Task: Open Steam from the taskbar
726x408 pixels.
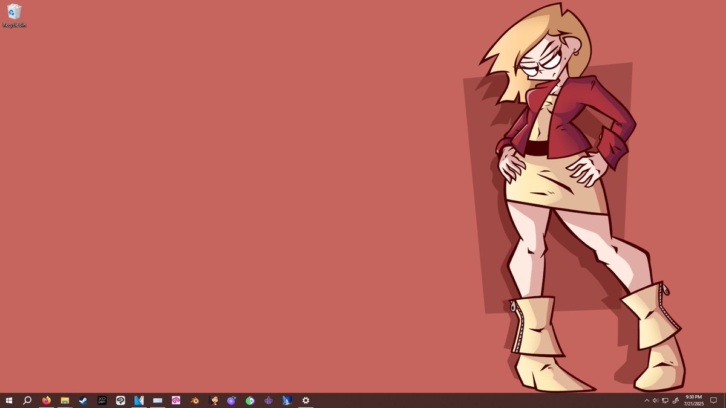Action: tap(83, 400)
